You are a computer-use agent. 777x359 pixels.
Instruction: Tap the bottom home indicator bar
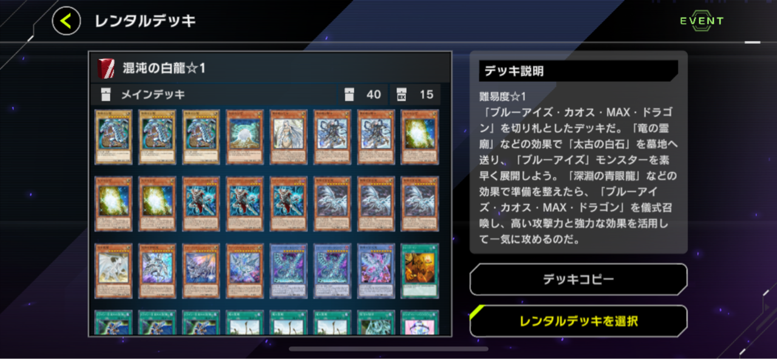[x=388, y=349]
